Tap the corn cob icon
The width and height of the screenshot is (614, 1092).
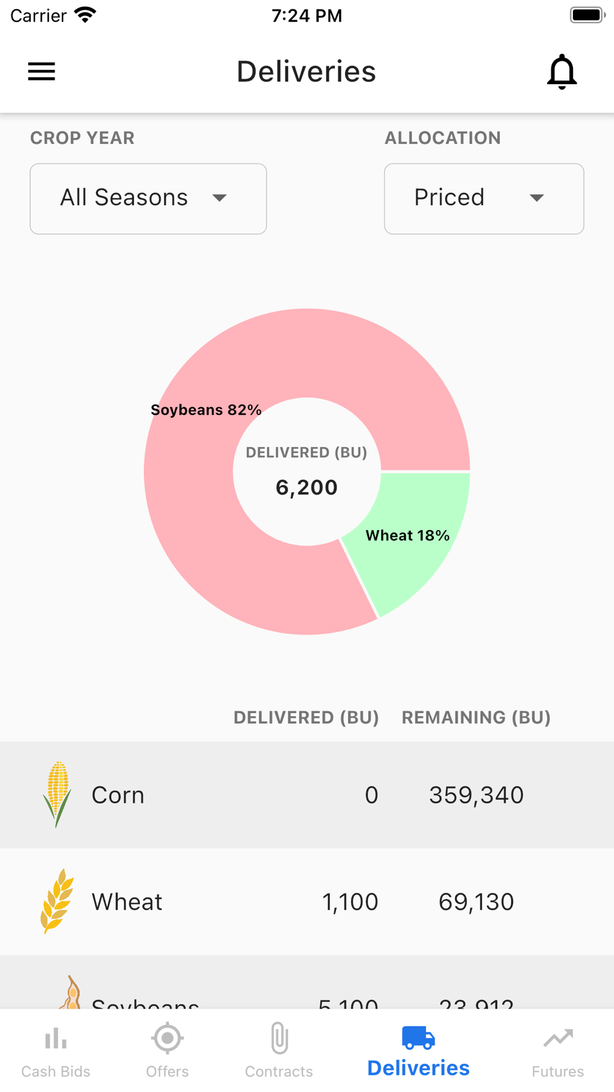[x=57, y=794]
